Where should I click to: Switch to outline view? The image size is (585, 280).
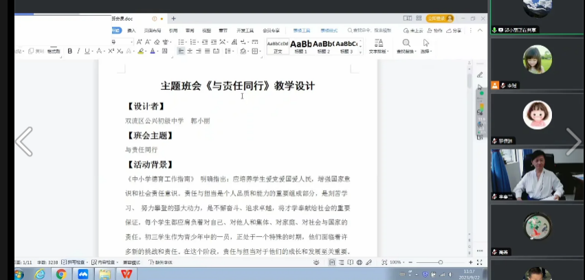click(342, 262)
